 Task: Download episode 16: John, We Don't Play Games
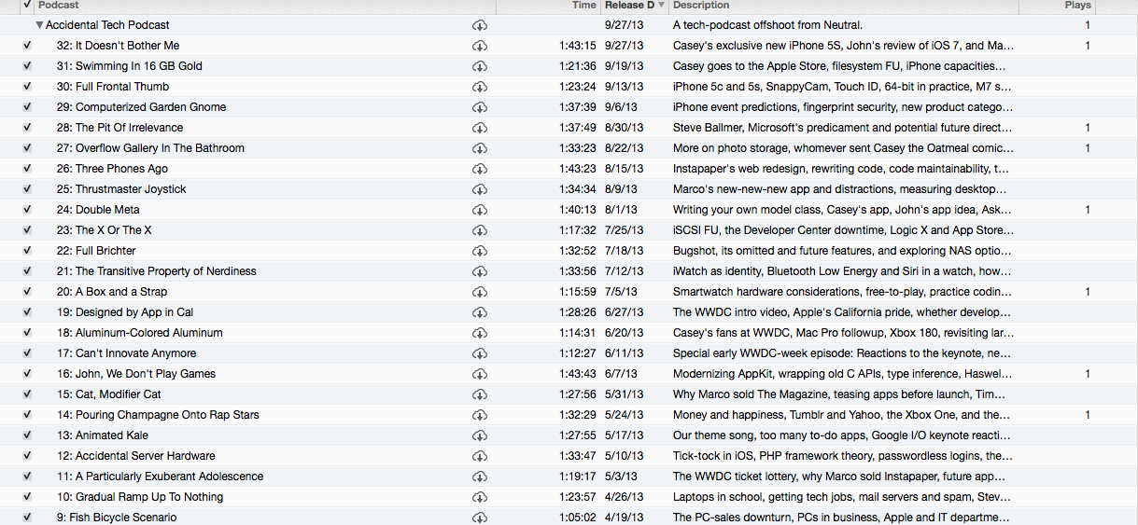480,374
